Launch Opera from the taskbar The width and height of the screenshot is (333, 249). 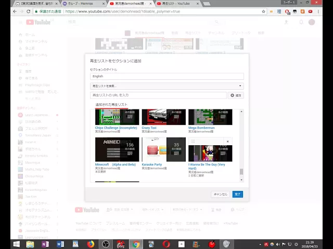pyautogui.click(x=166, y=244)
